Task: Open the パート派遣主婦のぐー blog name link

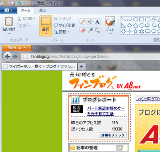Action: click(106, 111)
